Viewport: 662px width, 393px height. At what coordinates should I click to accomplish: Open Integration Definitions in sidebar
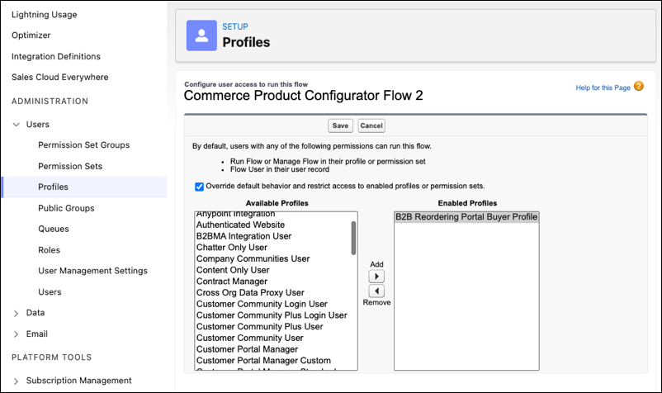tap(56, 56)
